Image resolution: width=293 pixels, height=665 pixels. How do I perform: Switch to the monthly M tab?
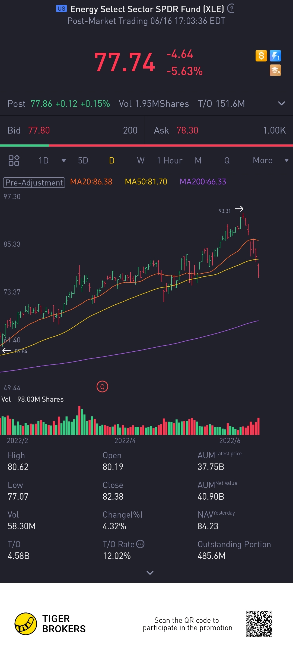(x=198, y=160)
